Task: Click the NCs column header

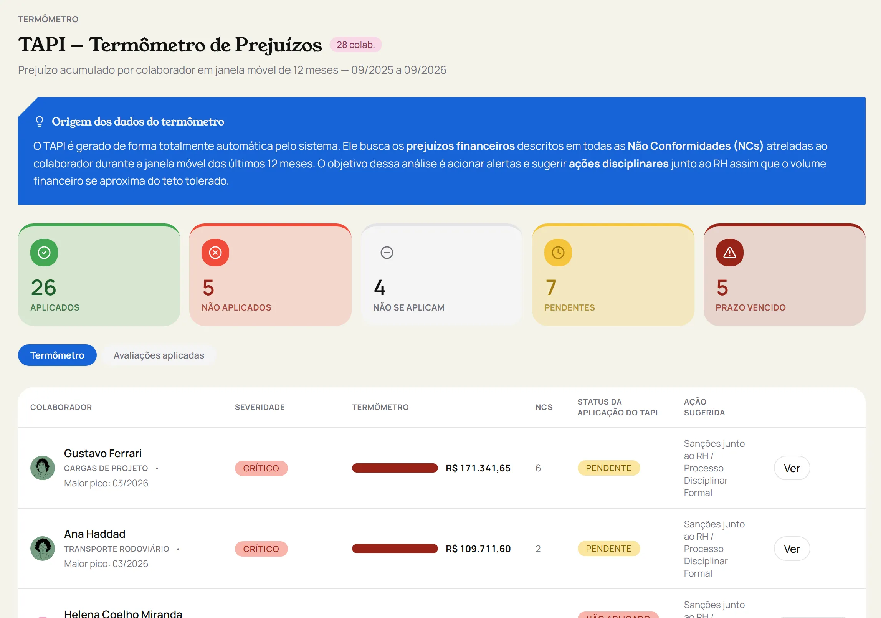Action: click(544, 407)
